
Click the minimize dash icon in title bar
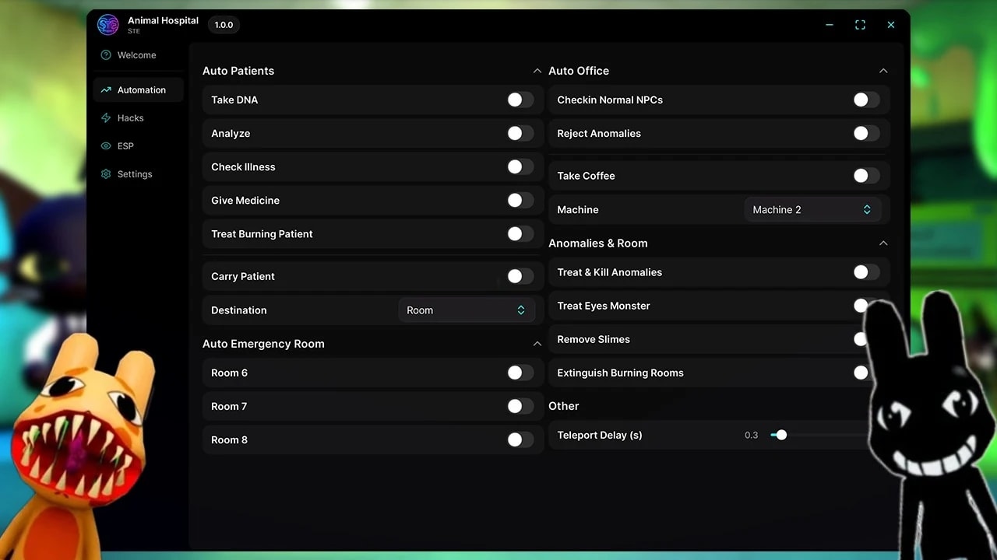(830, 25)
